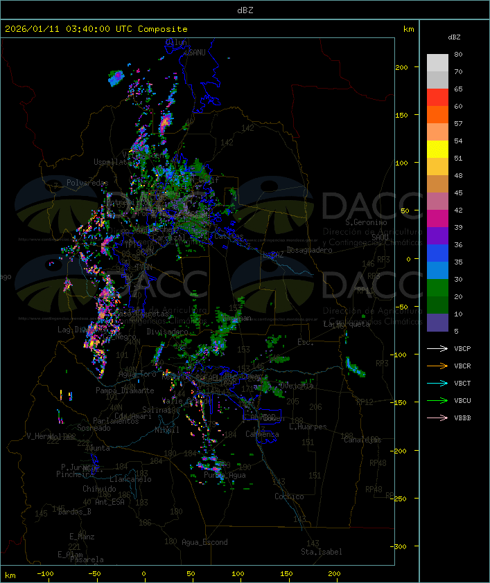
Task: Click the yellow km label at top right
Action: pyautogui.click(x=408, y=29)
